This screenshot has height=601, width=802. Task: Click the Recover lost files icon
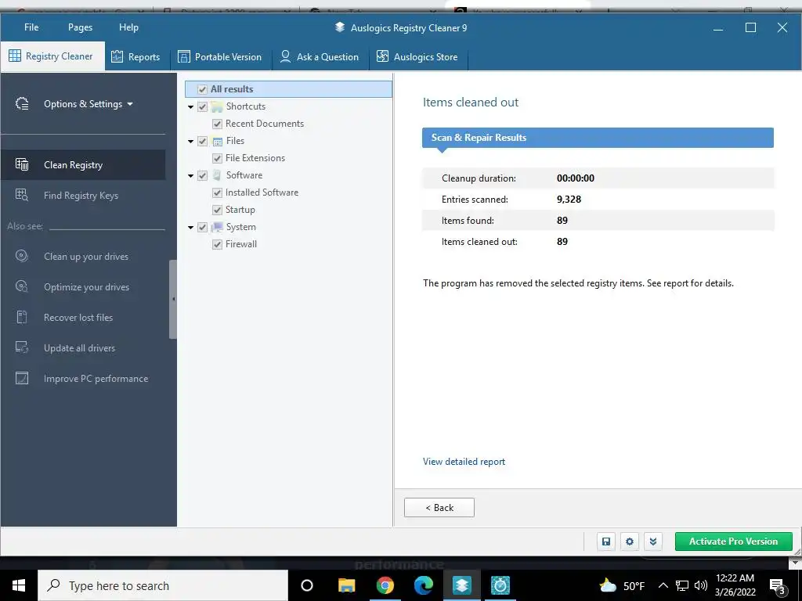pyautogui.click(x=22, y=318)
